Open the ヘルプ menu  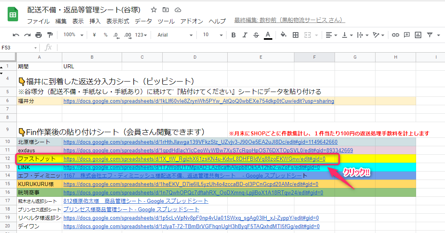217,21
